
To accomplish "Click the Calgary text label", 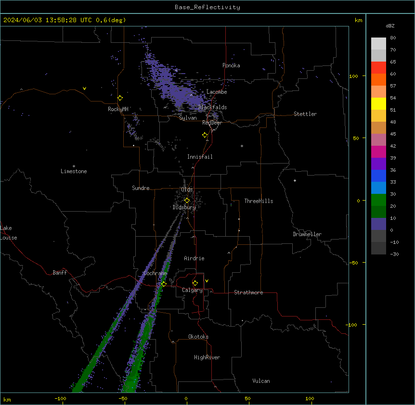I will (192, 290).
